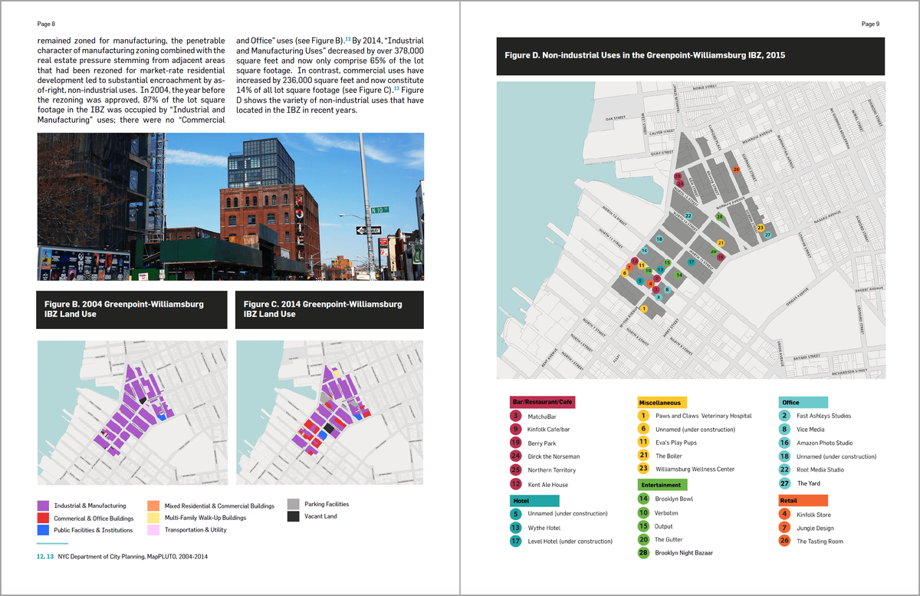Click legend circle 20 beside The Gutter
This screenshot has width=920, height=596.
click(x=644, y=539)
